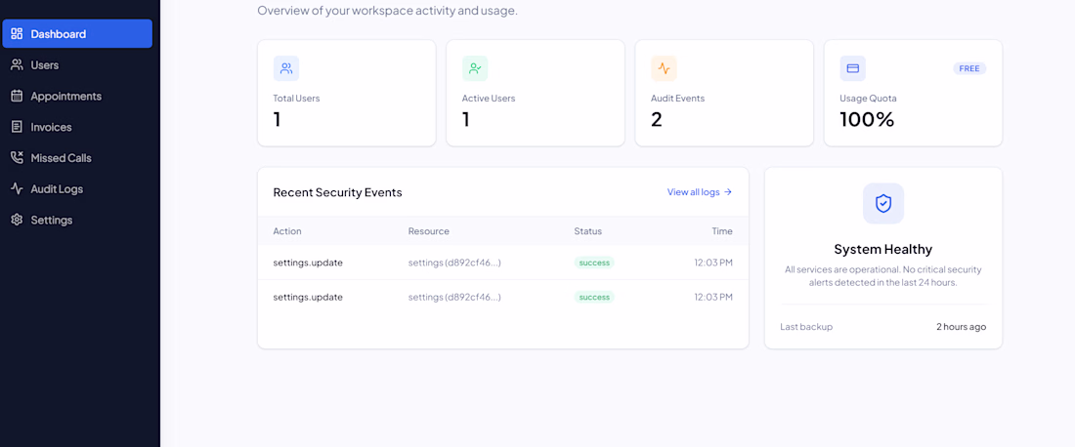Click the Invoices document icon
The height and width of the screenshot is (447, 1075).
pyautogui.click(x=18, y=127)
